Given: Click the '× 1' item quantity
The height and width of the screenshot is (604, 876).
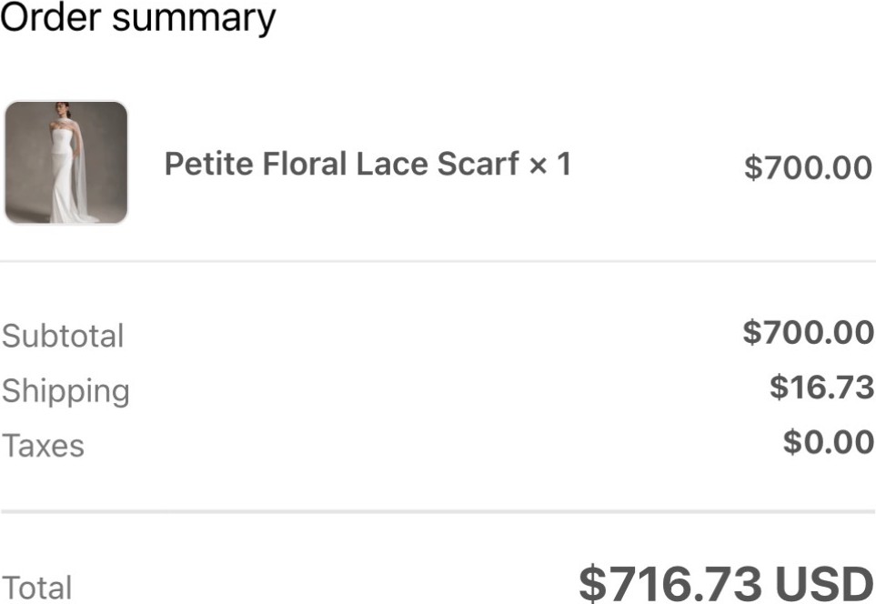Looking at the screenshot, I should [x=550, y=164].
